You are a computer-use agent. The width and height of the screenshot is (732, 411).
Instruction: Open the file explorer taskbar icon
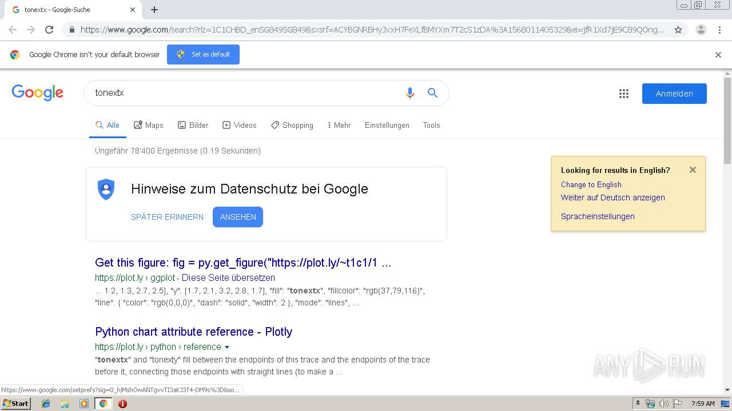(x=65, y=404)
